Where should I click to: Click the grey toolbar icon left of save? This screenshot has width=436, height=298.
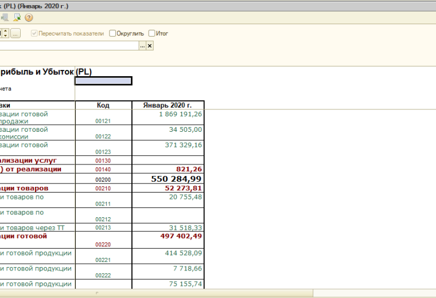(x=5, y=17)
